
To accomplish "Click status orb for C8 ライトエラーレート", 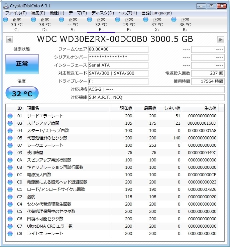I will [10, 234].
